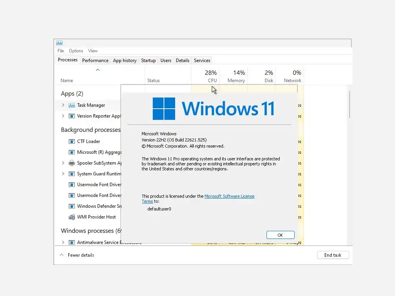The height and width of the screenshot is (296, 395).
Task: Open the Microsoft Software License Terms link
Action: (229, 196)
